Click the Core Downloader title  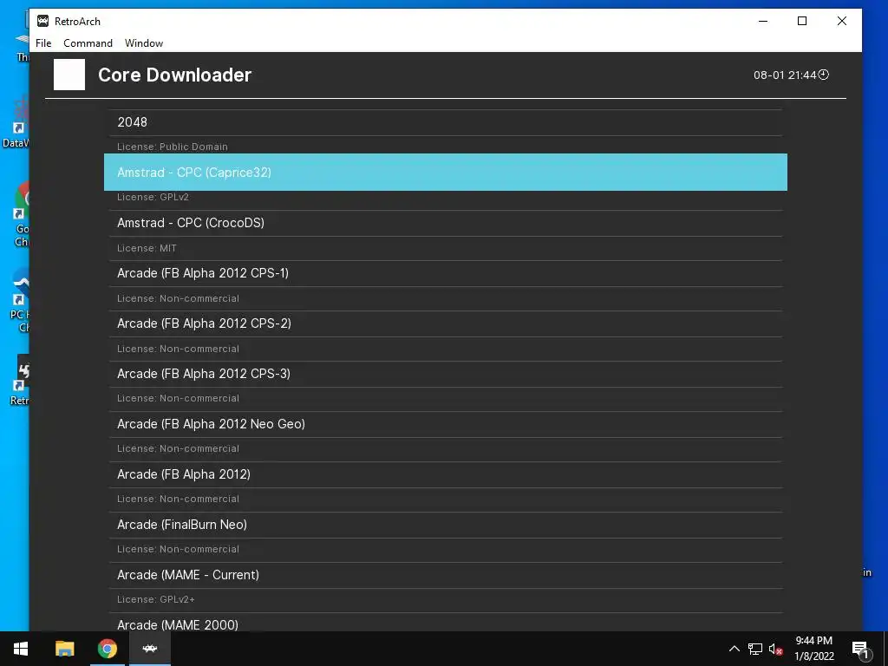click(x=174, y=75)
